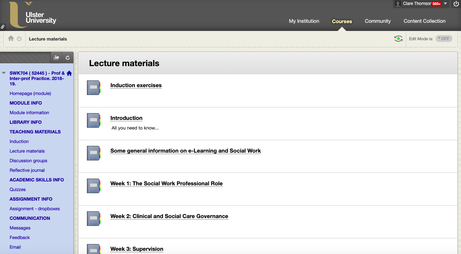Viewport: 461px width, 254px height.
Task: Click the COMMUNICATION sidebar heading
Action: point(30,218)
